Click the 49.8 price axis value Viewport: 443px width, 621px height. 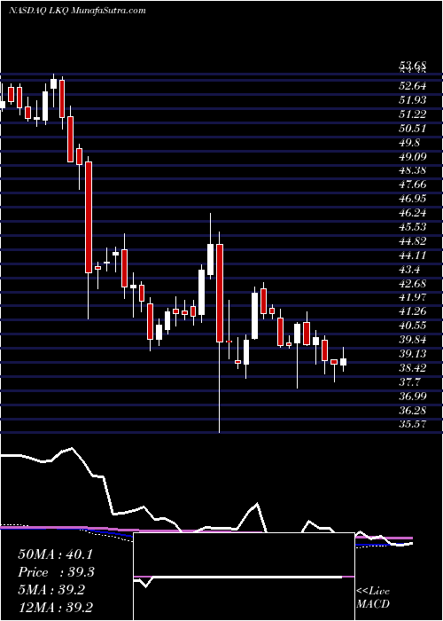coord(409,143)
